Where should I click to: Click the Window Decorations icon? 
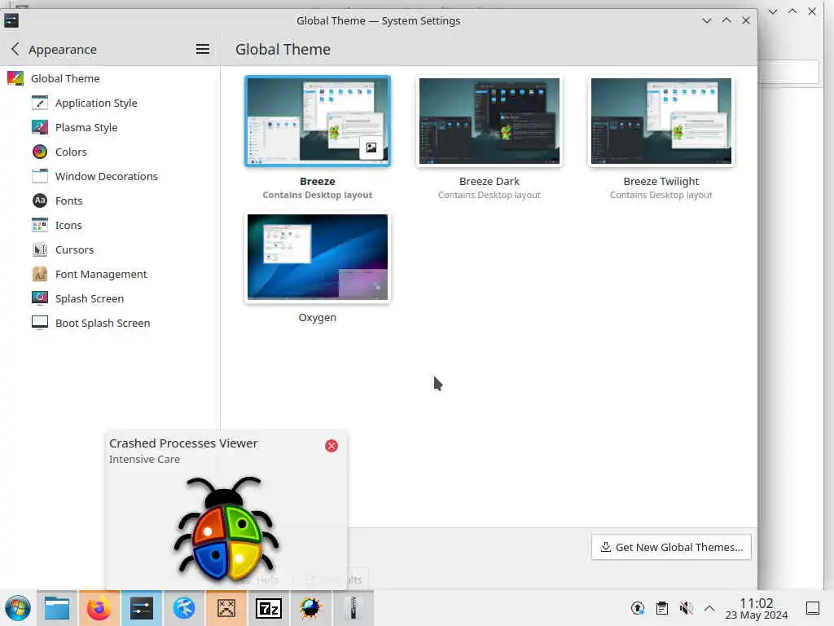(x=40, y=176)
